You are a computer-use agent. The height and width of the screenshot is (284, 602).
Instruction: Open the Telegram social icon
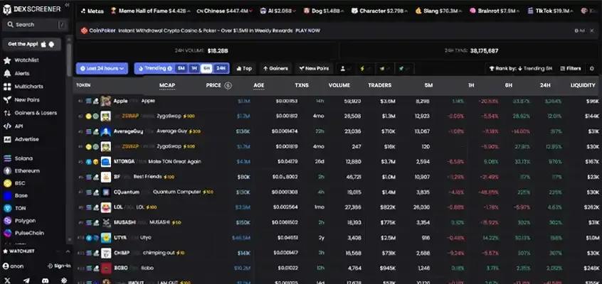[26, 280]
